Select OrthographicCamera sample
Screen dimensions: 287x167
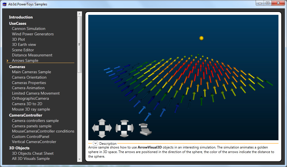click(30, 98)
